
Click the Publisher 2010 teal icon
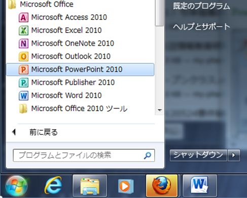pos(23,83)
